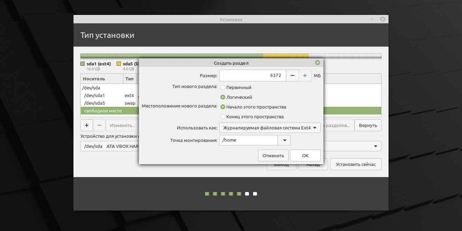Click the remove partition minus button

click(x=99, y=125)
